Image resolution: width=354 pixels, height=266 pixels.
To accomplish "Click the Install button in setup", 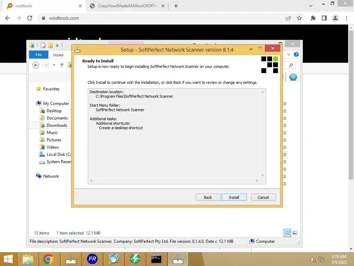I will [x=234, y=197].
